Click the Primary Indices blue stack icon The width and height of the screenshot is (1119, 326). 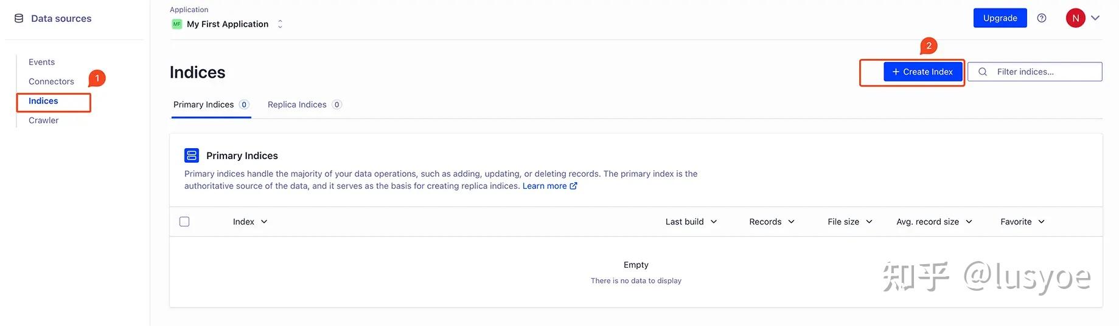(192, 155)
